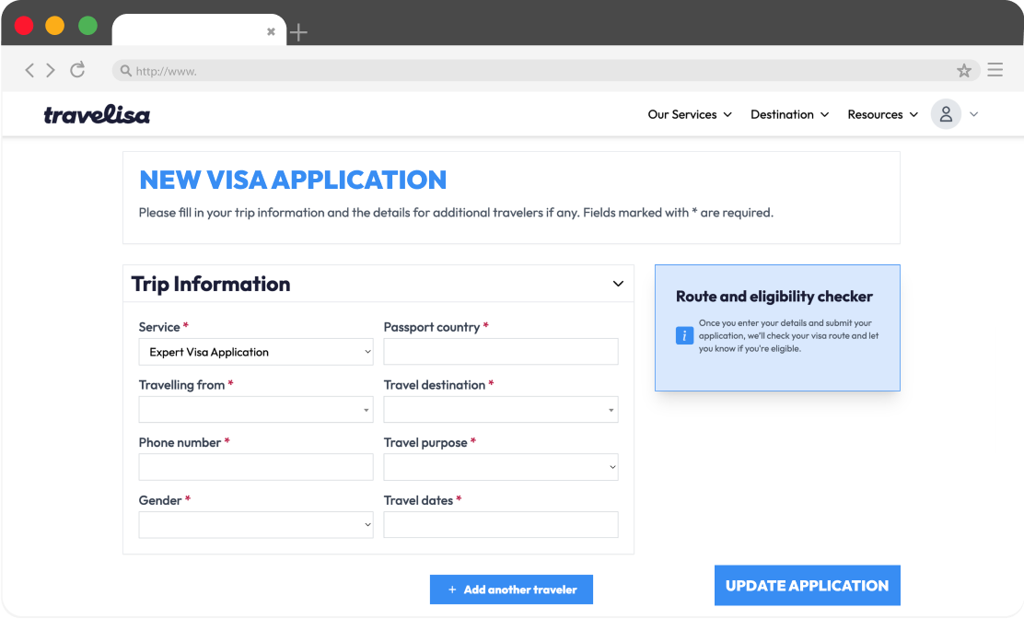Screen dimensions: 1024x619
Task: Open the browser hamburger menu
Action: (x=995, y=70)
